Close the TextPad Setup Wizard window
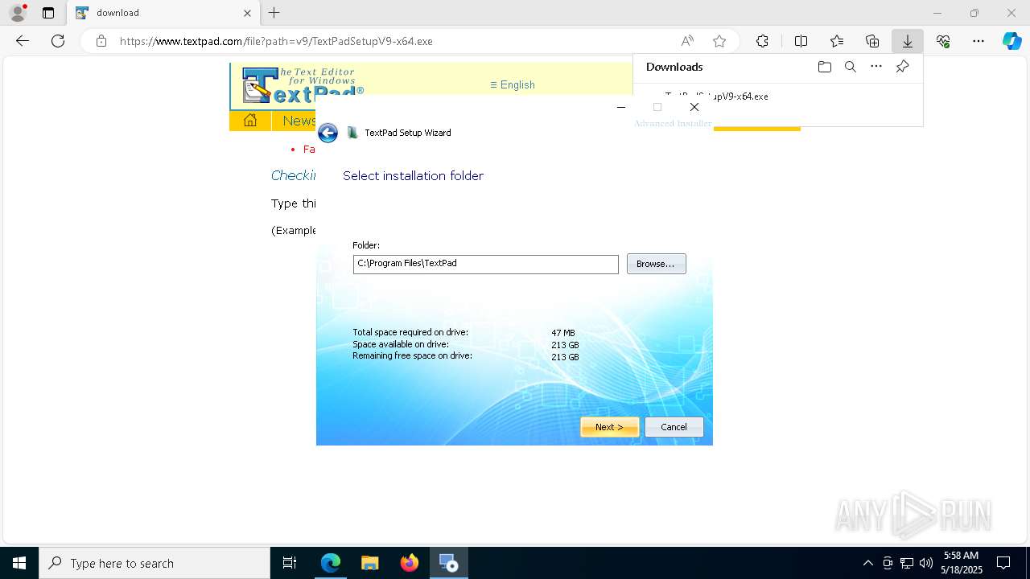1030x579 pixels. [x=694, y=107]
